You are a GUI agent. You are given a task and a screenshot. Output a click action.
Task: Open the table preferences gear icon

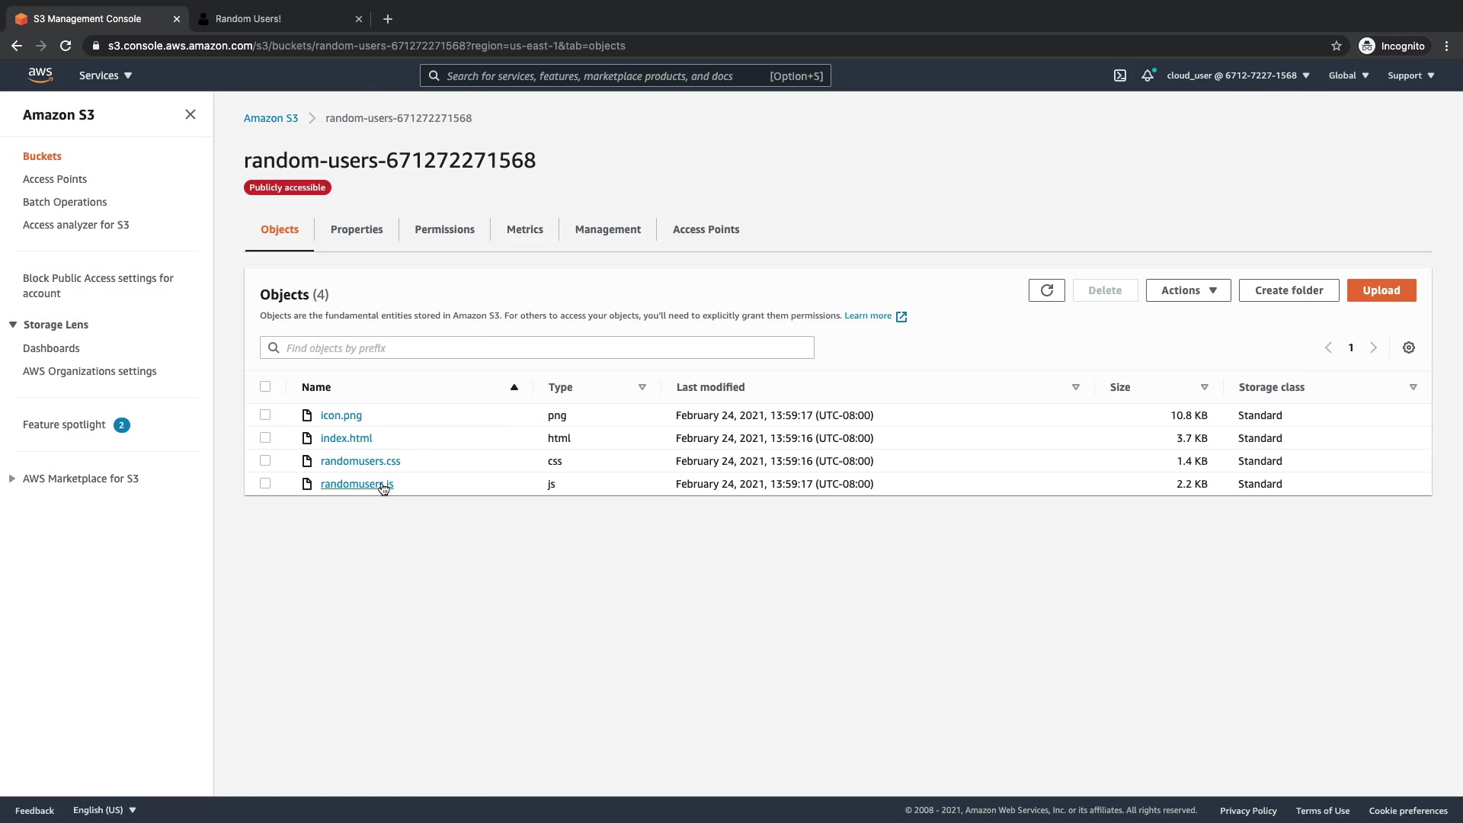pyautogui.click(x=1408, y=347)
